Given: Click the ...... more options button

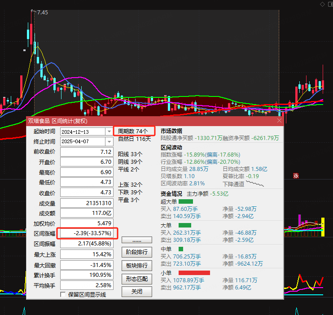Looking at the screenshot, I should [137, 240].
